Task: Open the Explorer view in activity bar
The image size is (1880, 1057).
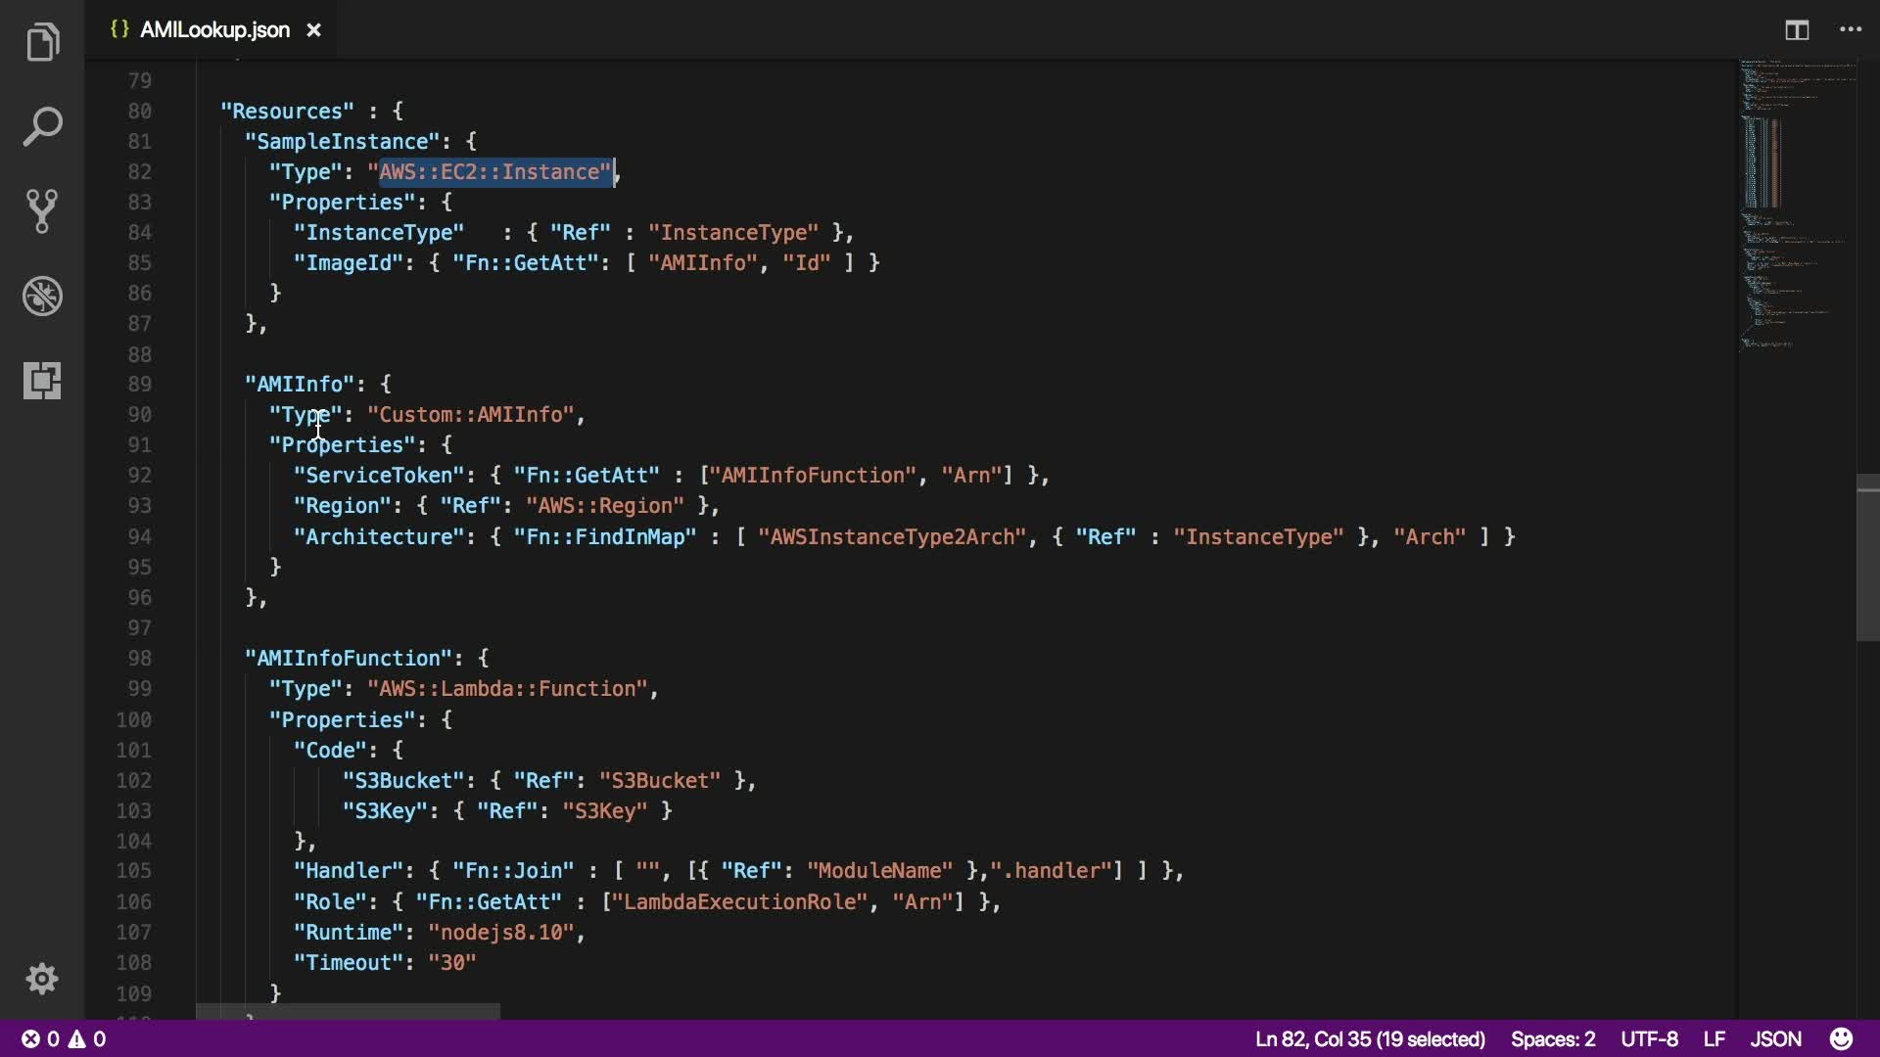Action: 42,42
